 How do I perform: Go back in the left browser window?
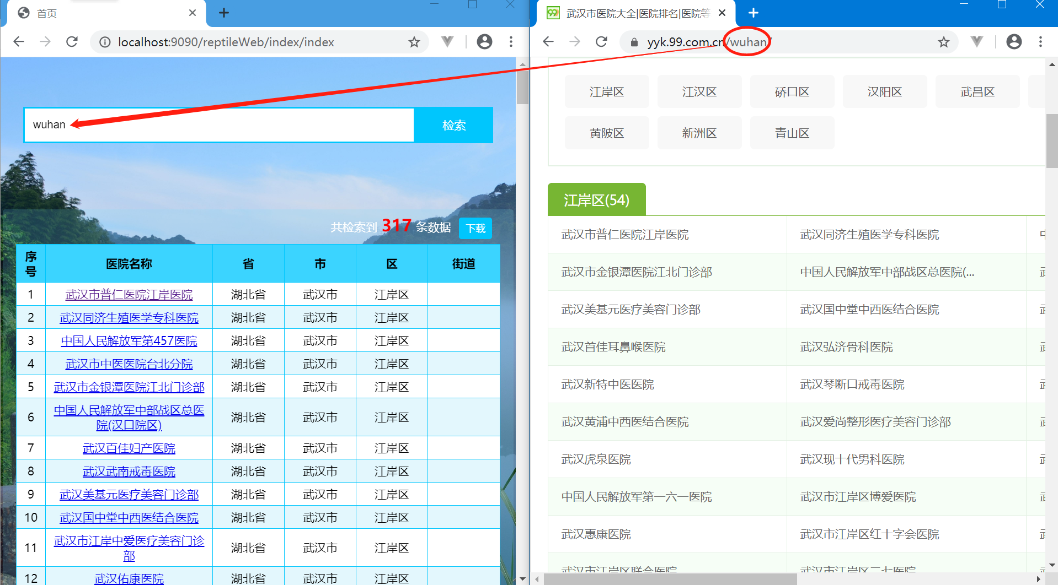pyautogui.click(x=19, y=42)
